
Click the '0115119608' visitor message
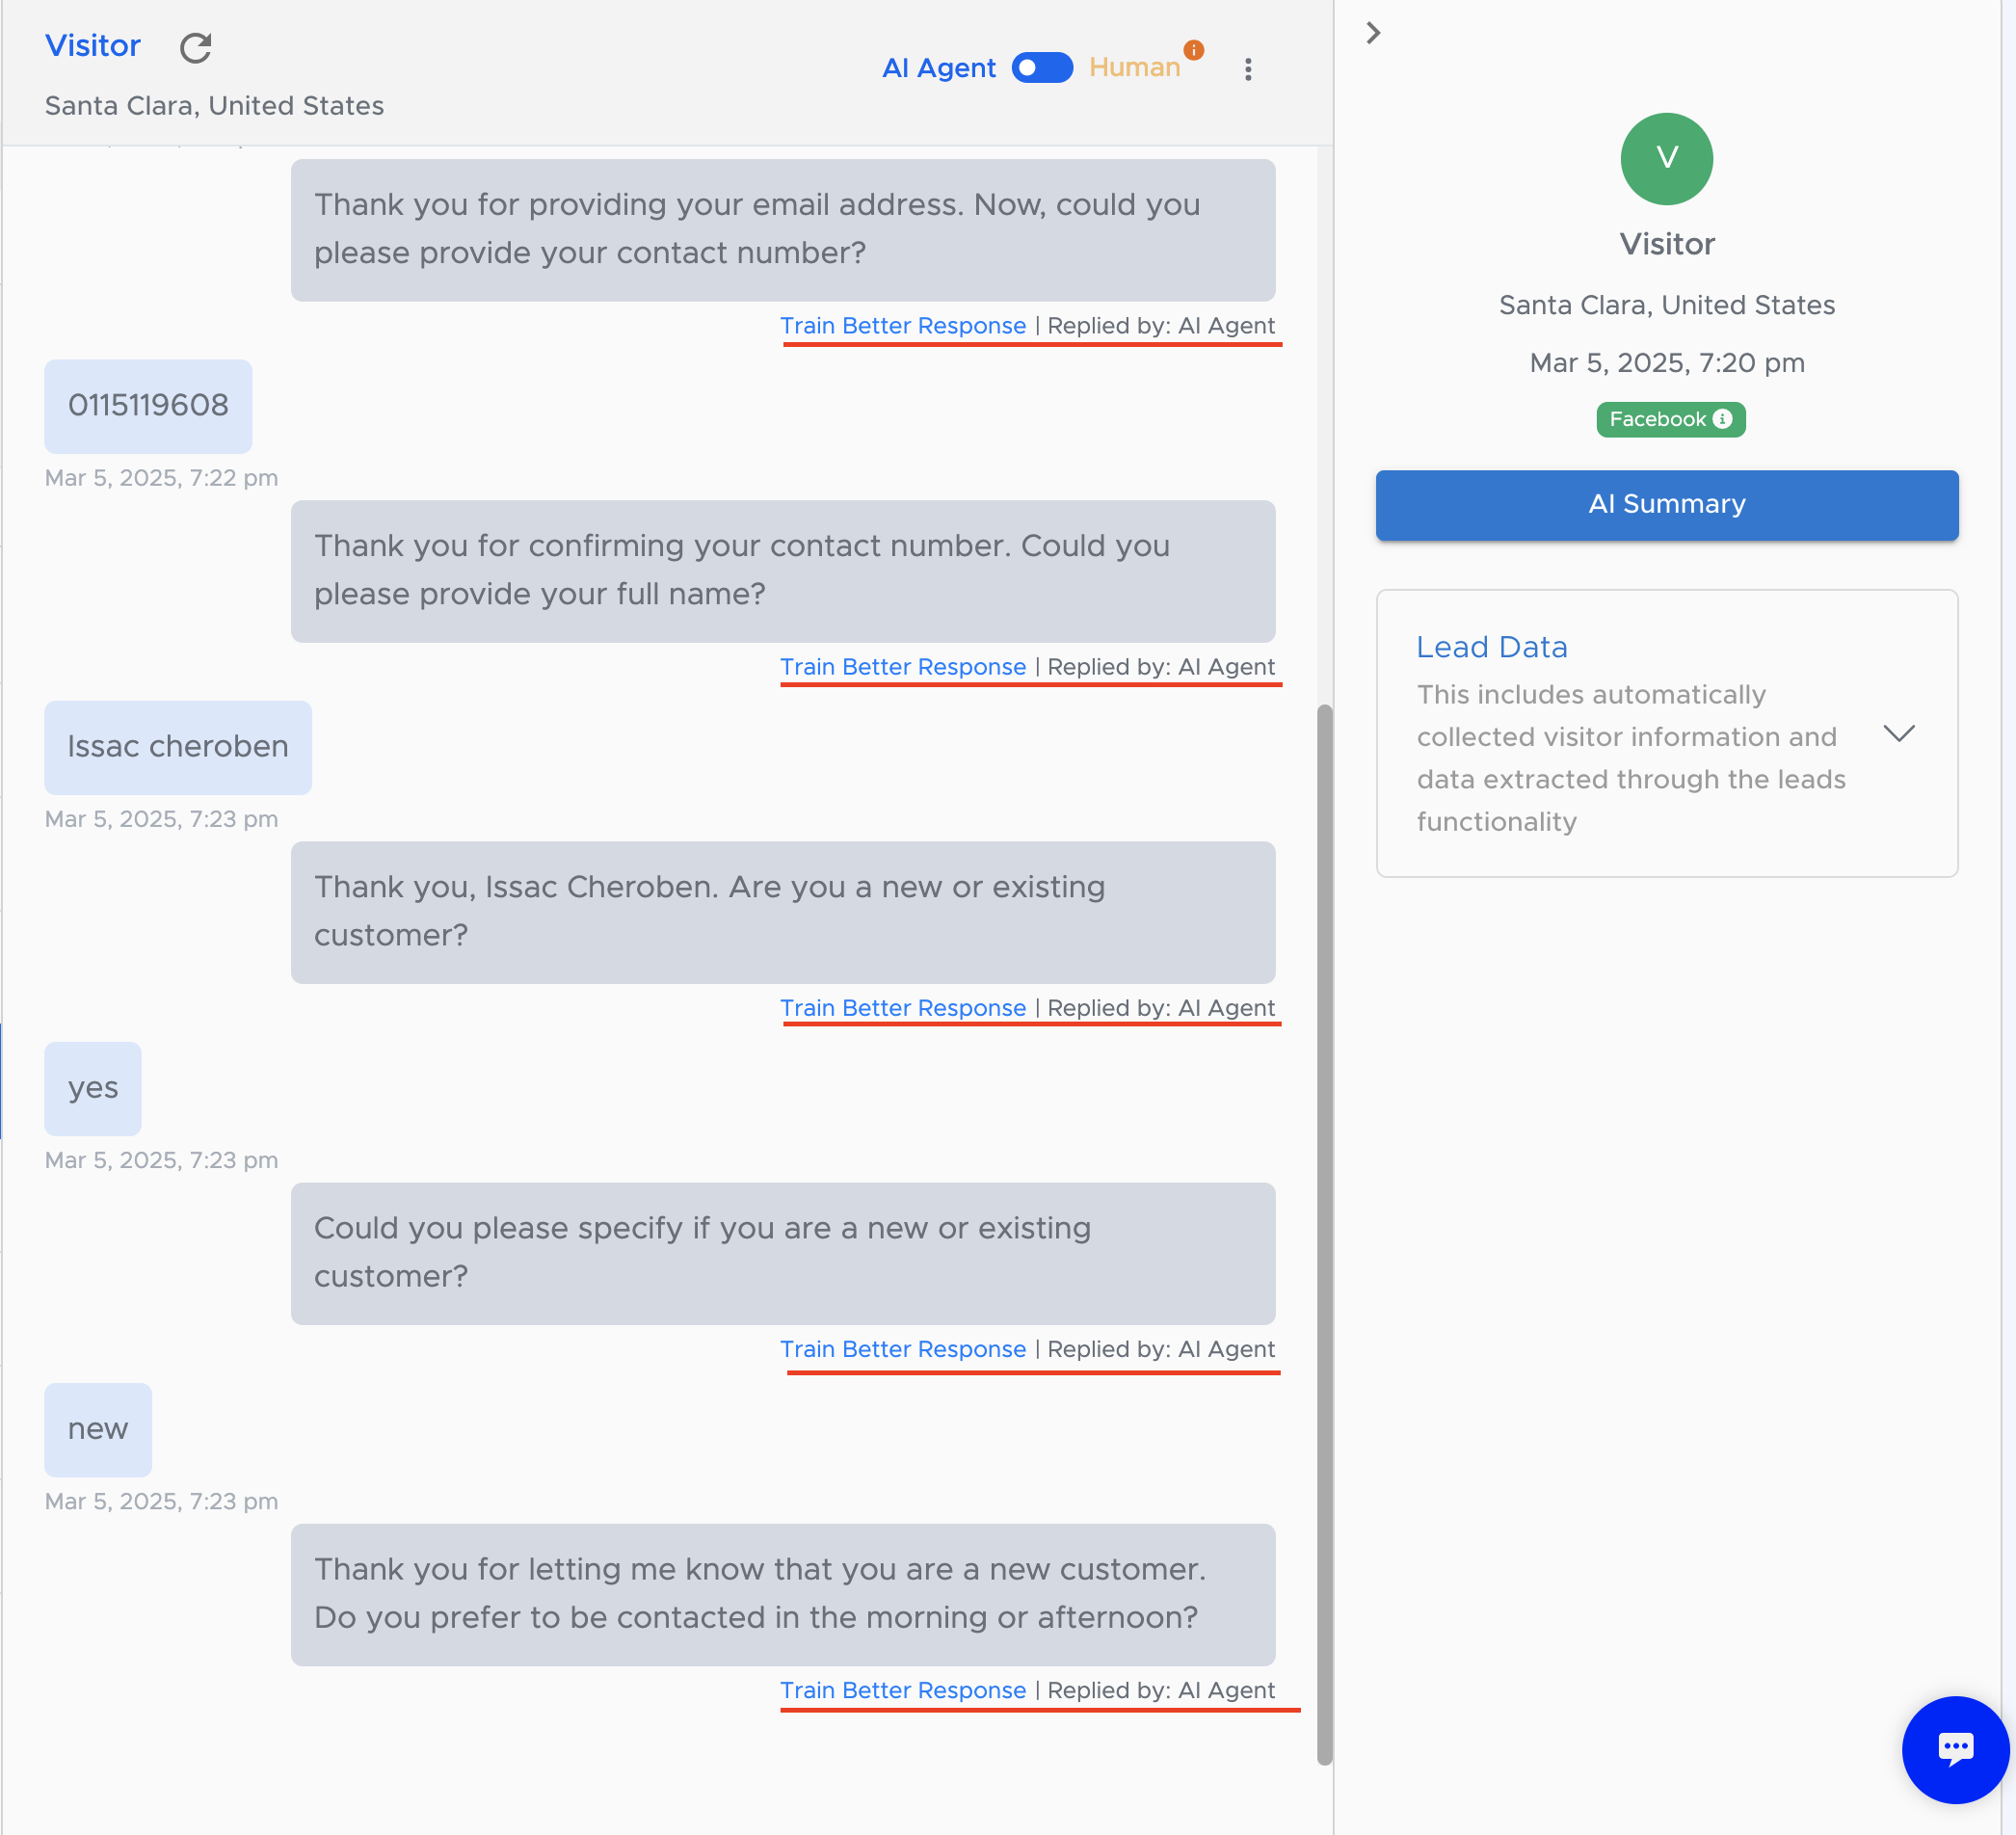click(x=148, y=406)
